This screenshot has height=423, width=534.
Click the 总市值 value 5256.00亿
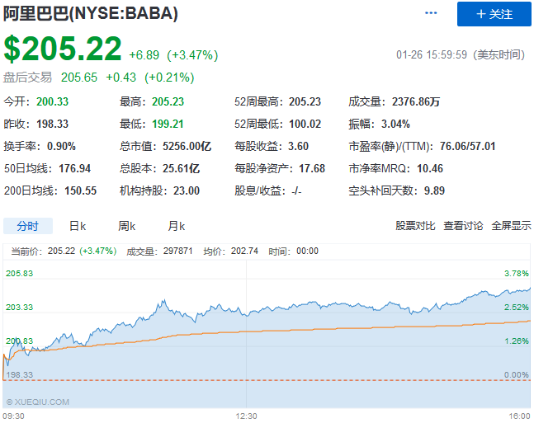pos(187,146)
